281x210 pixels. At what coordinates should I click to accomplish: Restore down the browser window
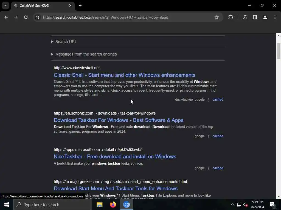pyautogui.click(x=262, y=5)
